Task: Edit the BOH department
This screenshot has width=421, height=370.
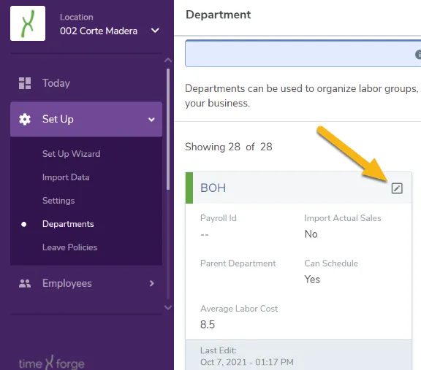Action: tap(397, 188)
